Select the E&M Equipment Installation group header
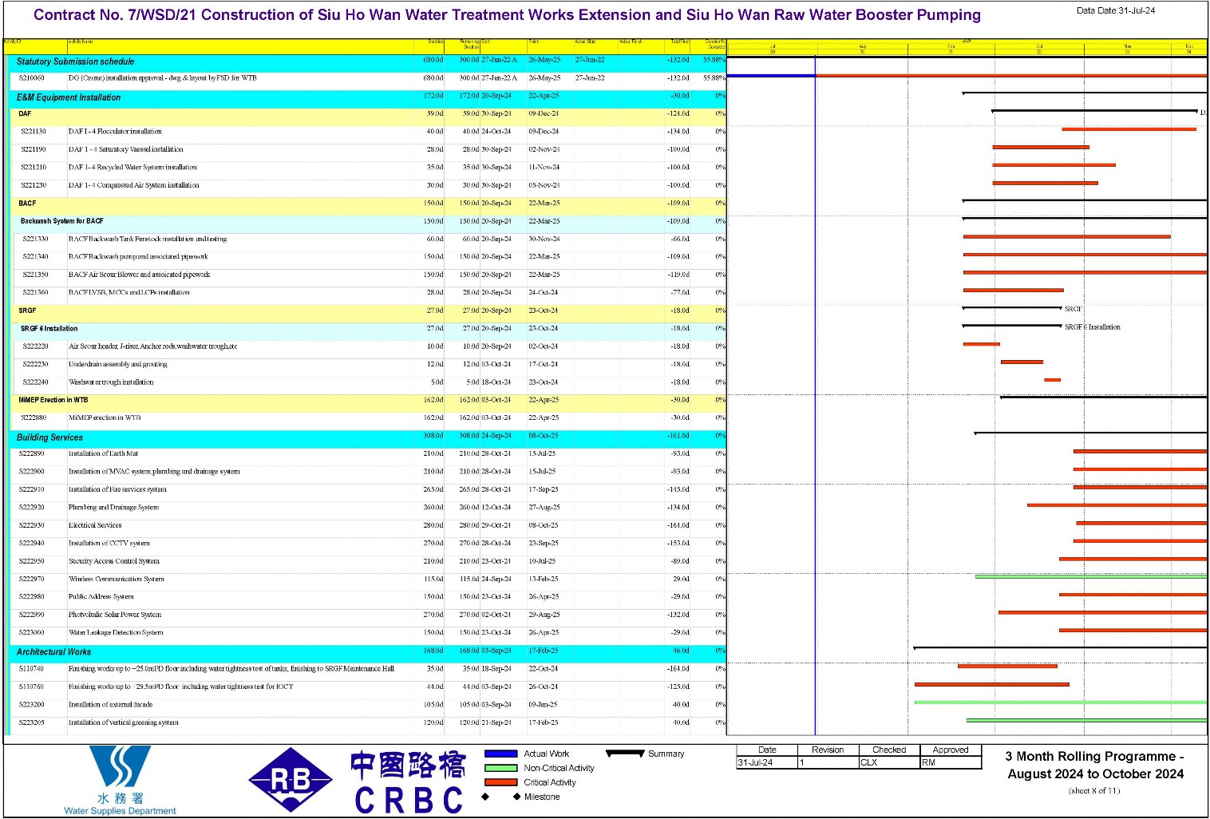The width and height of the screenshot is (1210, 819). pos(366,97)
